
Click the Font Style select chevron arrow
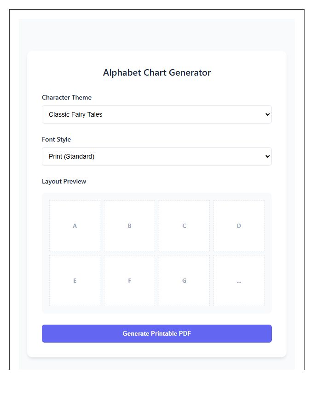coord(268,156)
